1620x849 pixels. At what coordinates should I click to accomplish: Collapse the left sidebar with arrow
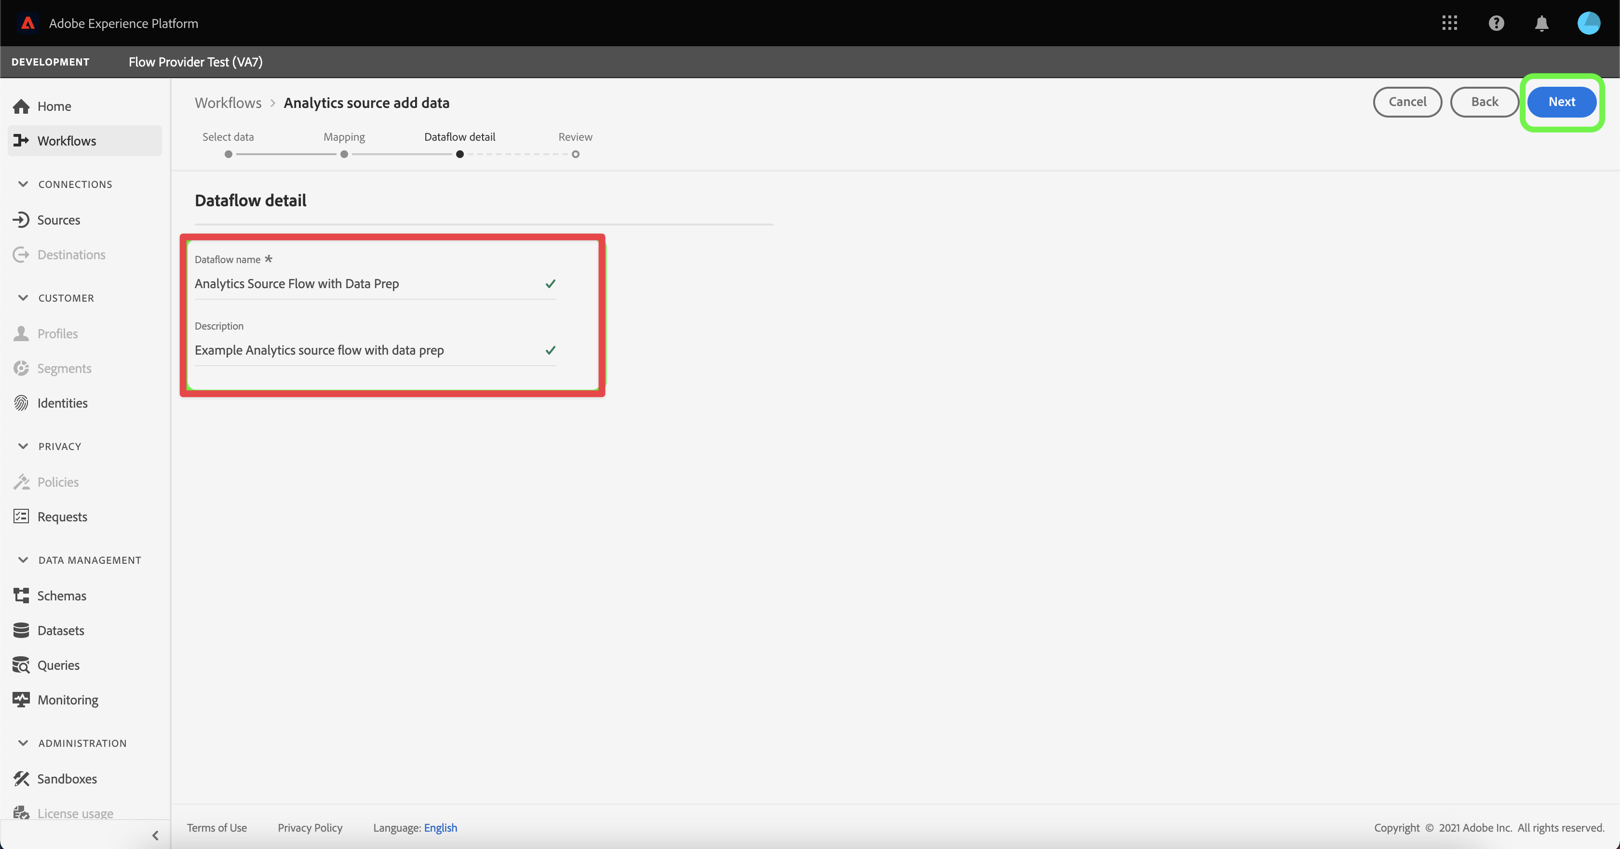pos(155,835)
